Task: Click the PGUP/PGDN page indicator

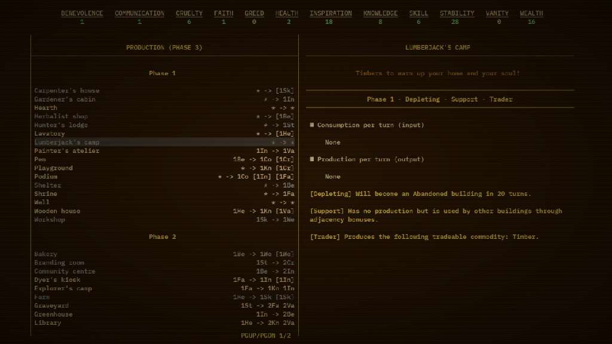Action: 265,336
